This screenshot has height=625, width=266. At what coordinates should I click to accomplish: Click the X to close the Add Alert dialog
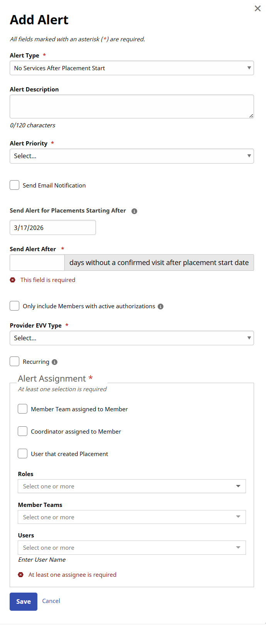click(x=258, y=8)
